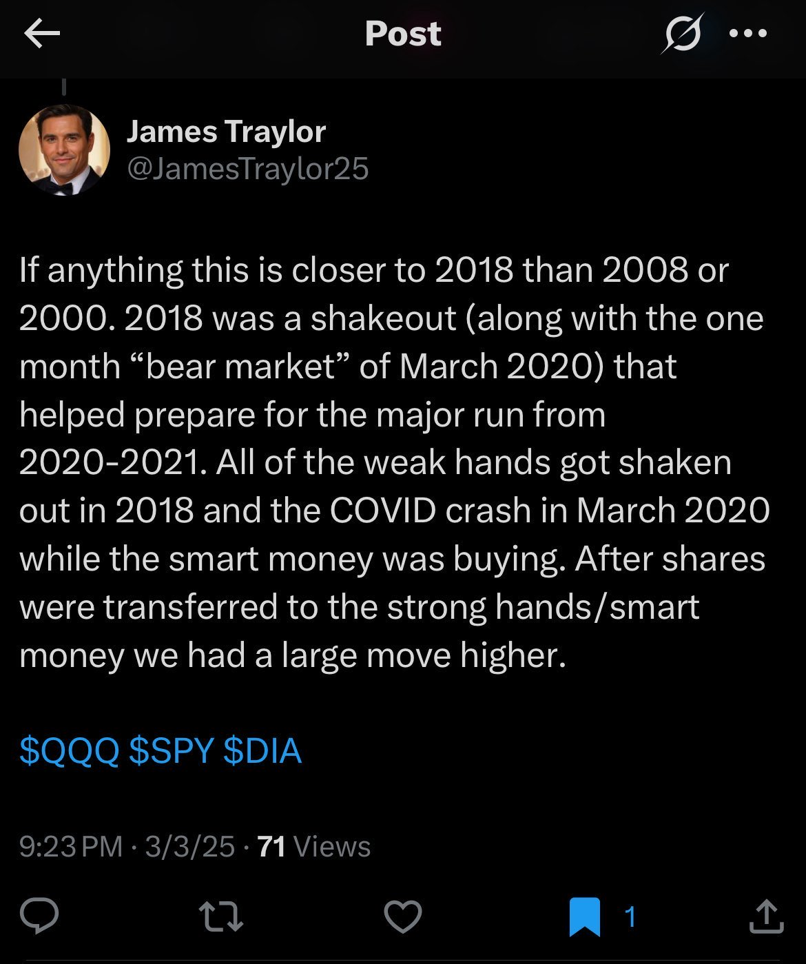Open the James Traylor display name

tap(226, 132)
